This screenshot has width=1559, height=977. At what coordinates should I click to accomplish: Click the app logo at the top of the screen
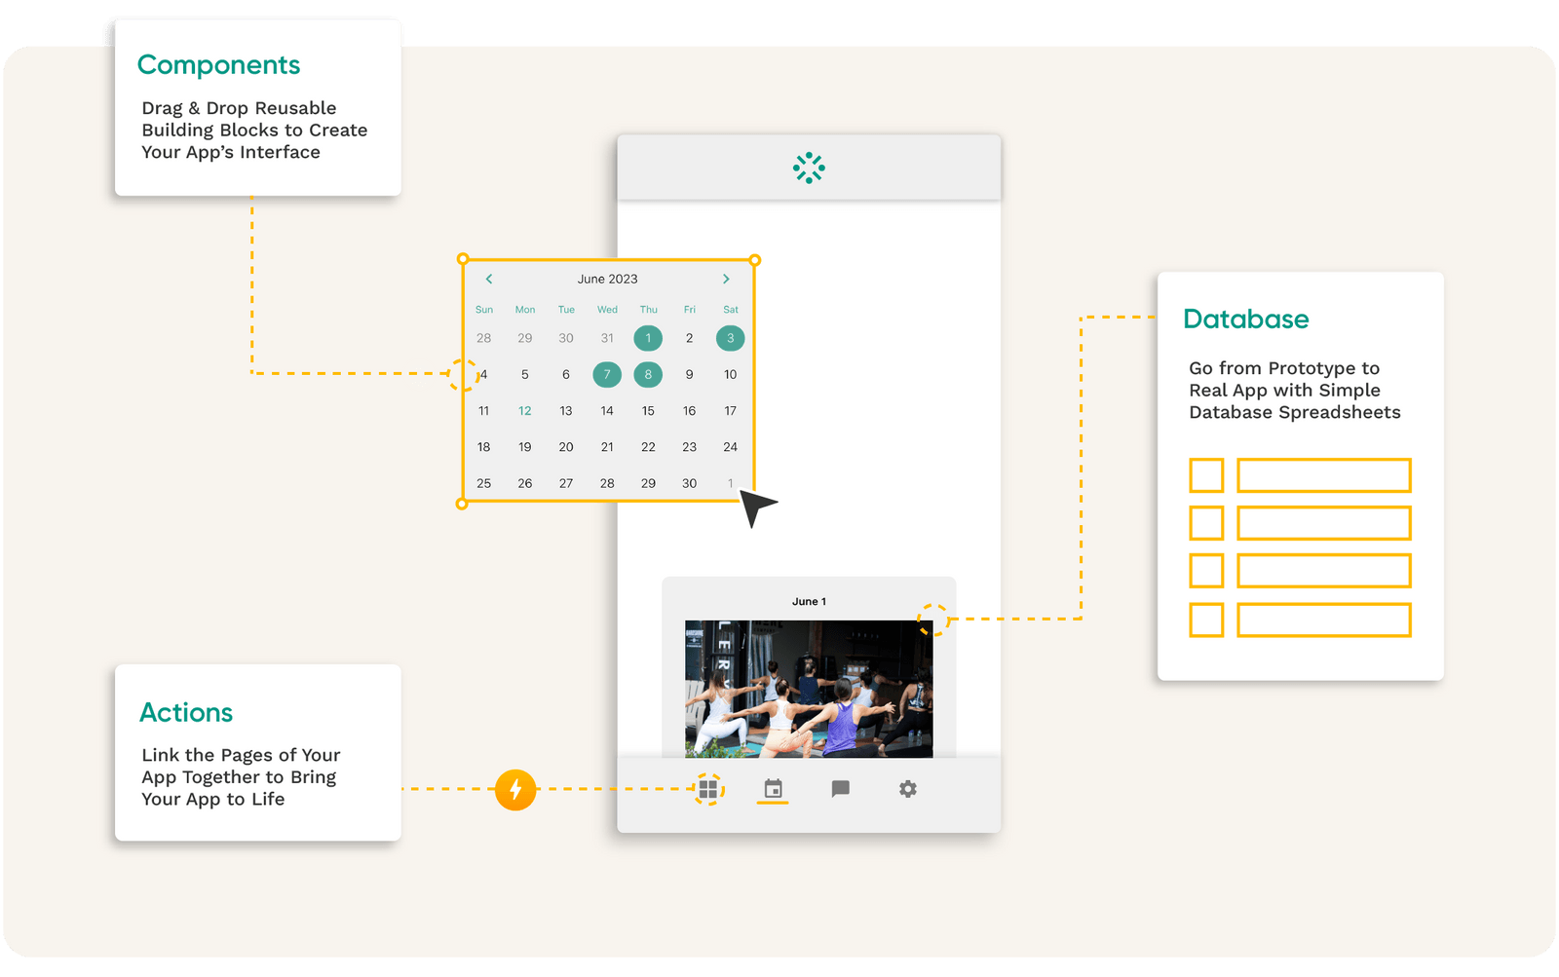(809, 167)
